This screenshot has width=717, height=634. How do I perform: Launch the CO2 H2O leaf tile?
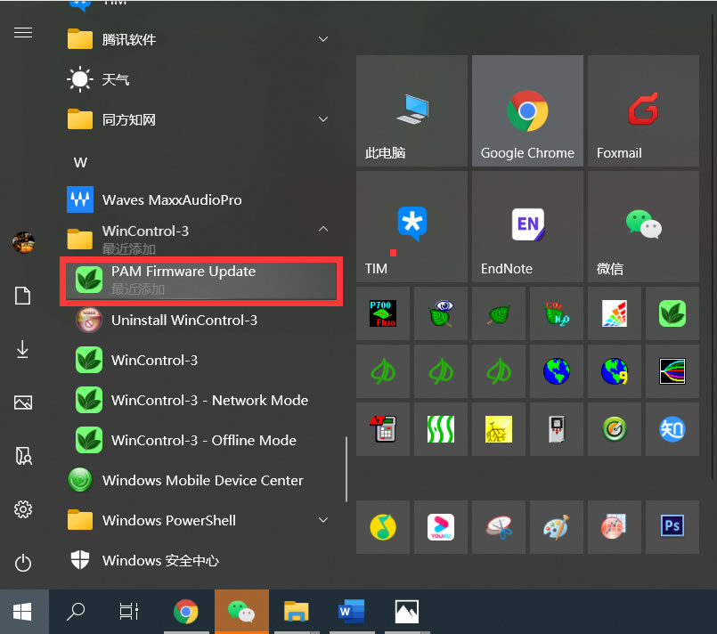point(557,313)
